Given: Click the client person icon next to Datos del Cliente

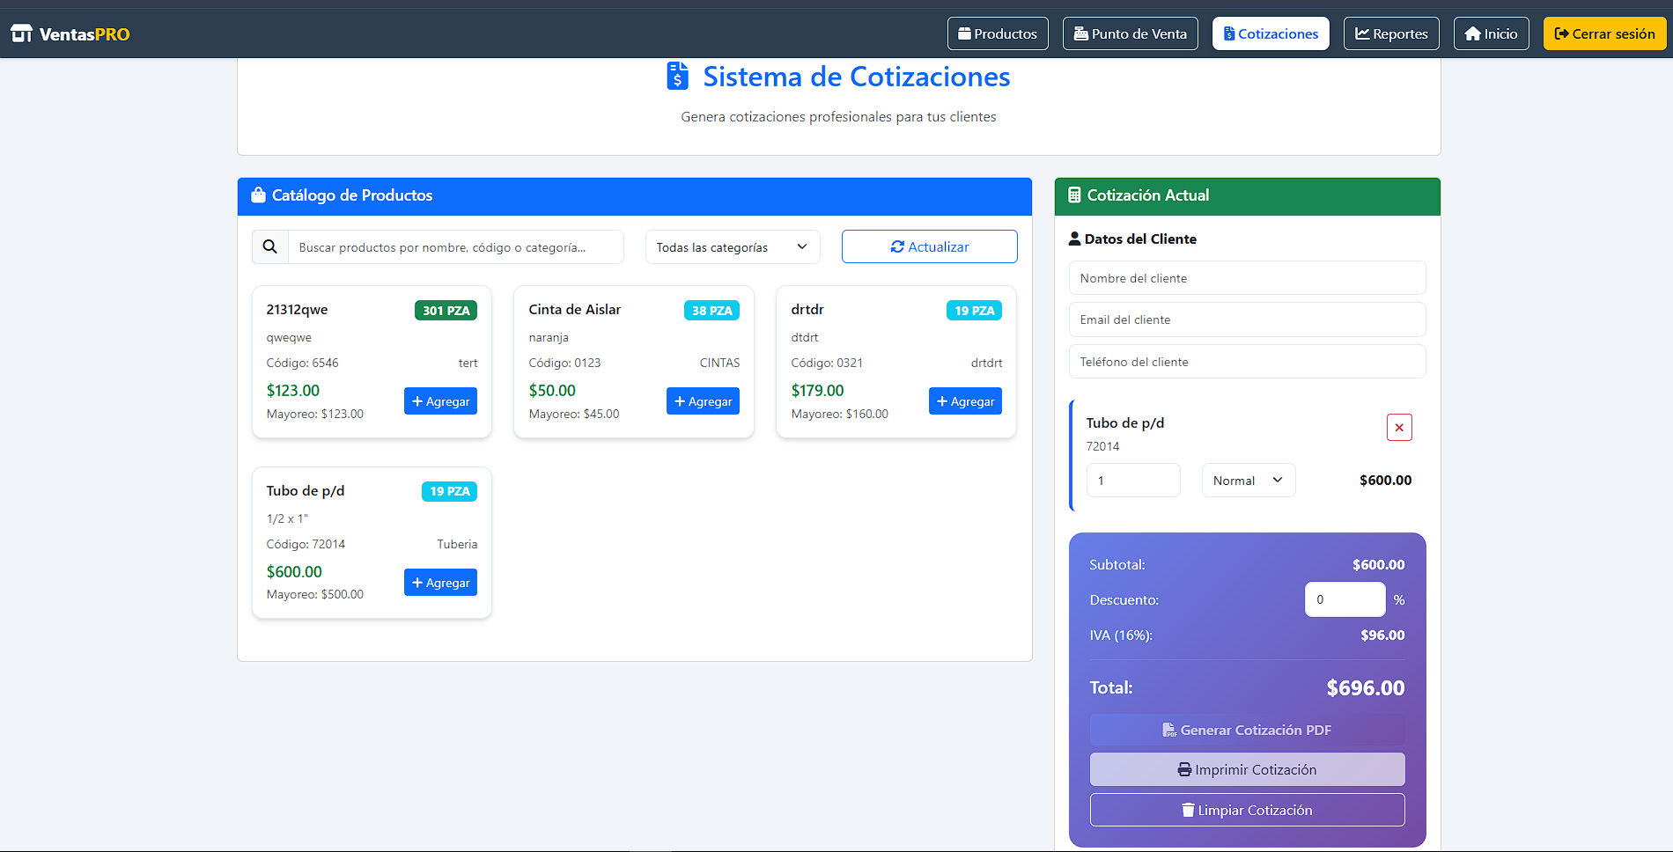Looking at the screenshot, I should click(1075, 238).
